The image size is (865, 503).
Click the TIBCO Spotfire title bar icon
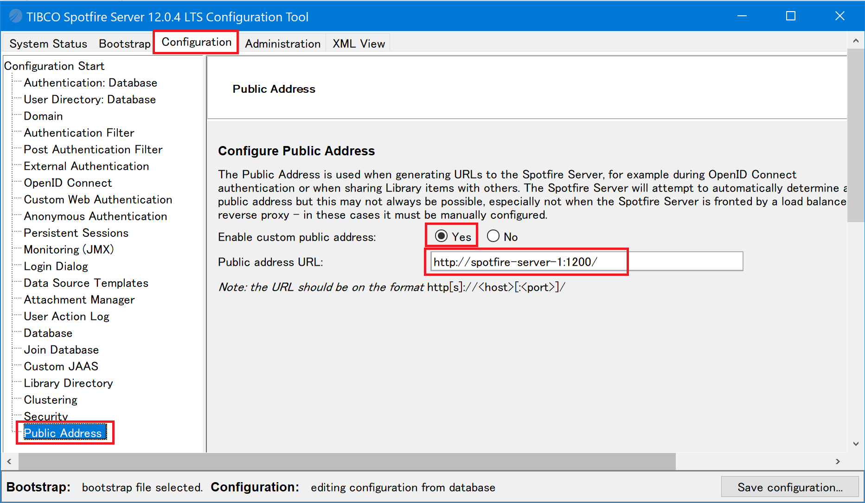click(x=15, y=16)
